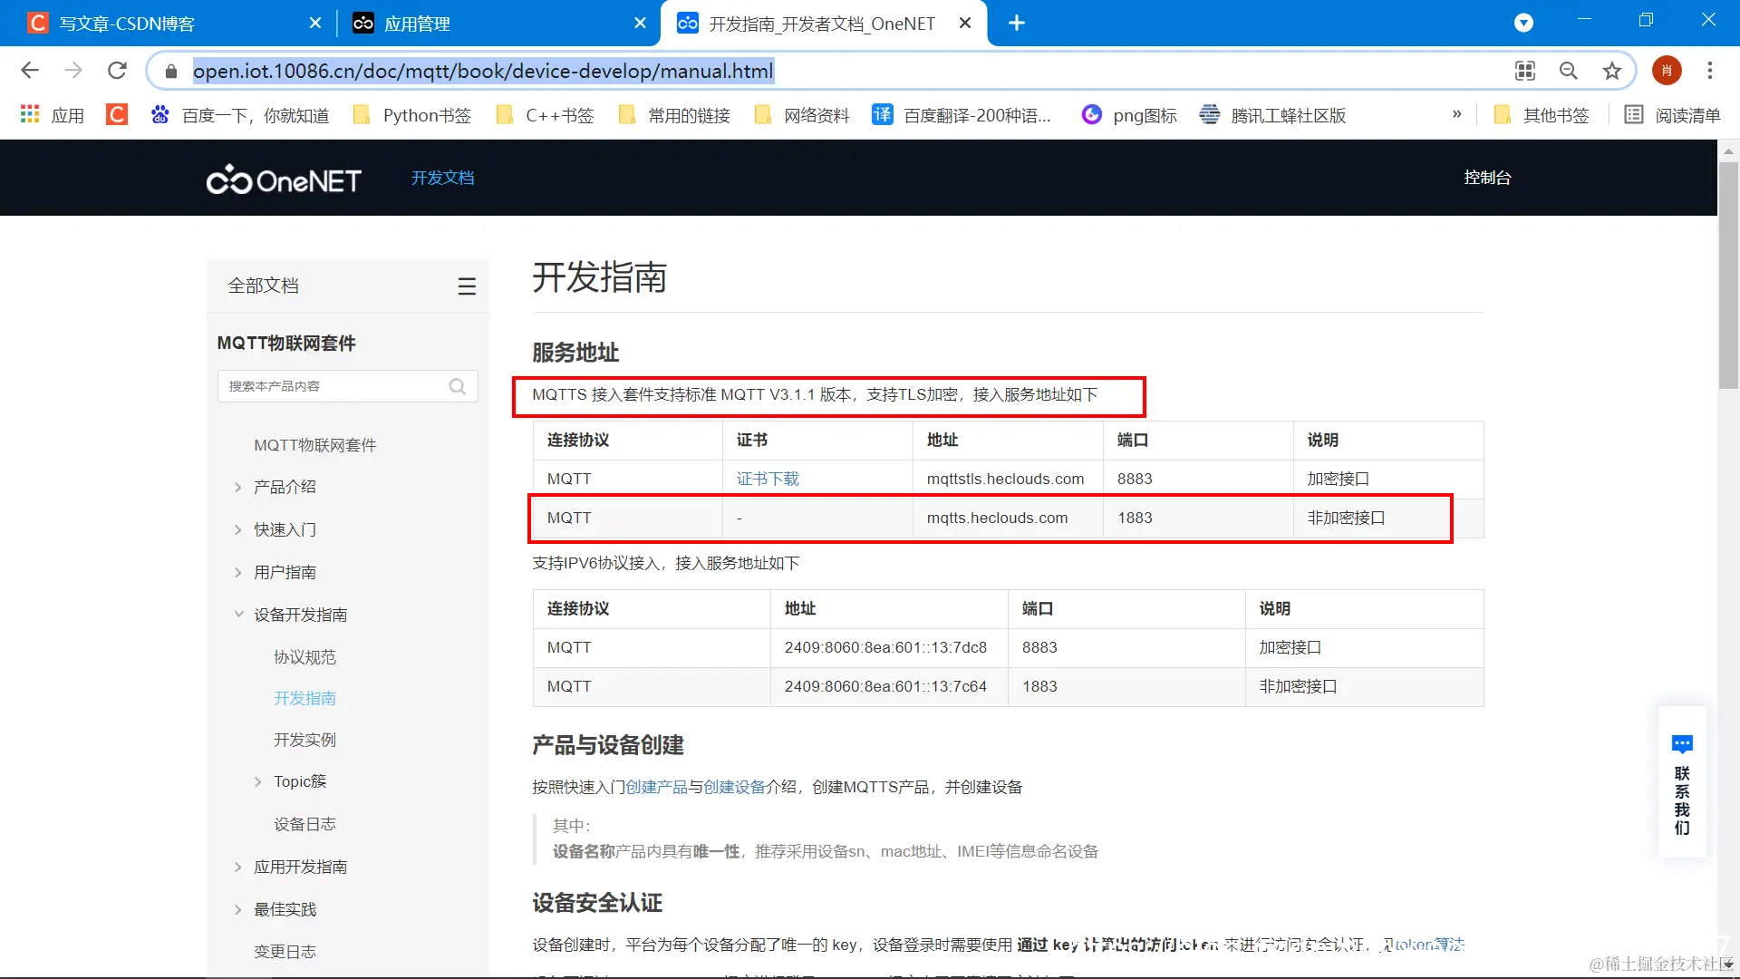
Task: Open new tab with plus button
Action: coord(1017,23)
